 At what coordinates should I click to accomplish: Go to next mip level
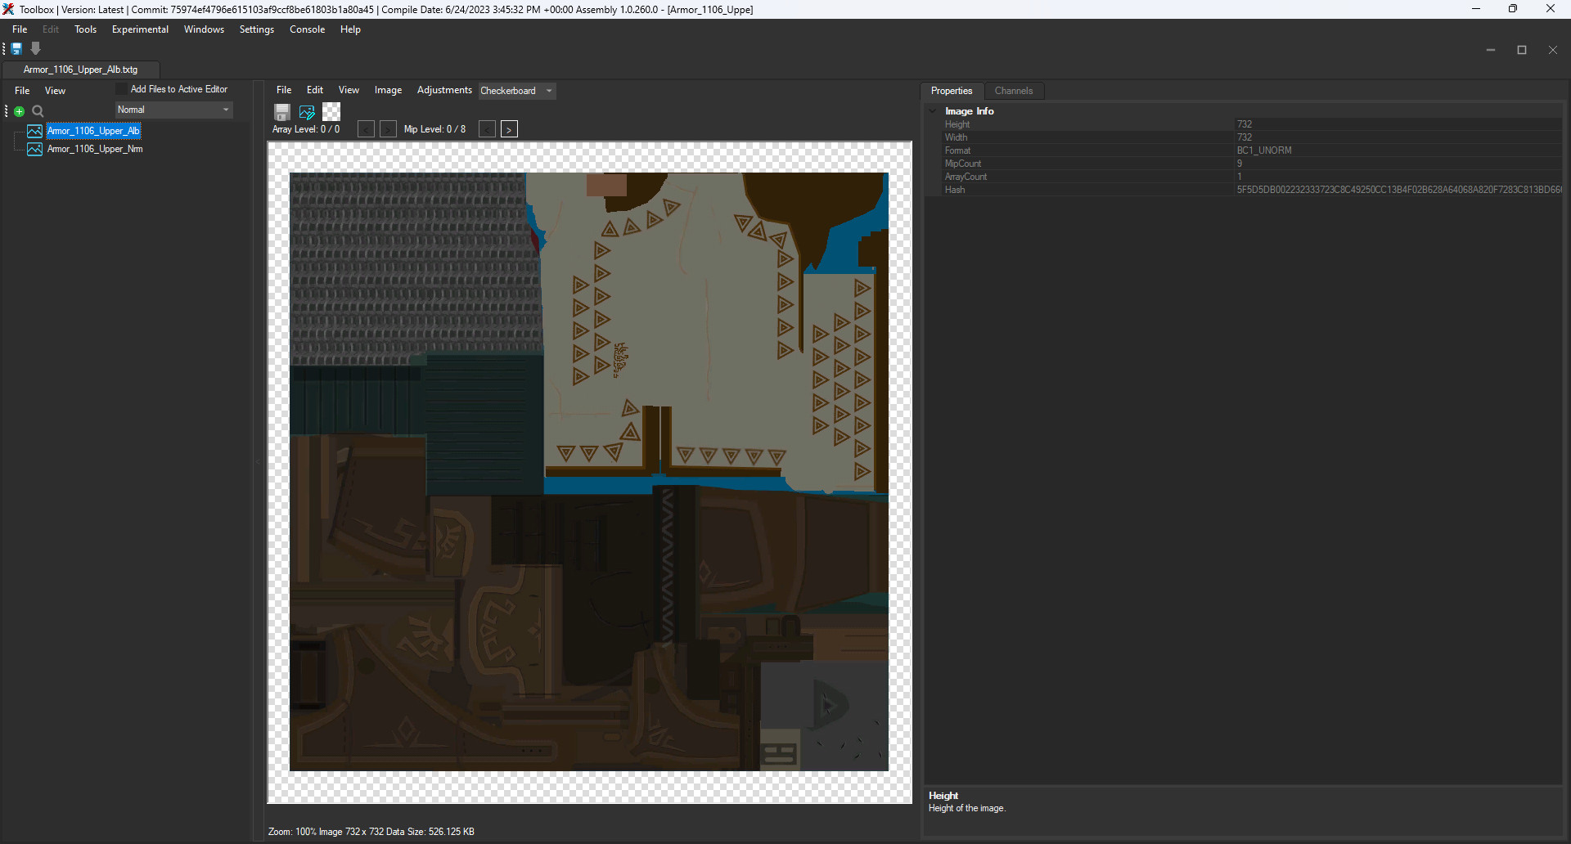[509, 129]
